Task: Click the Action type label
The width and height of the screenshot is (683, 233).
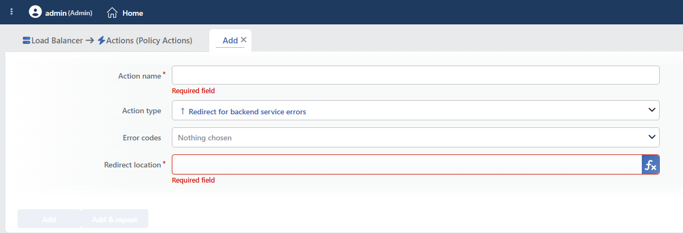Action: [x=141, y=111]
